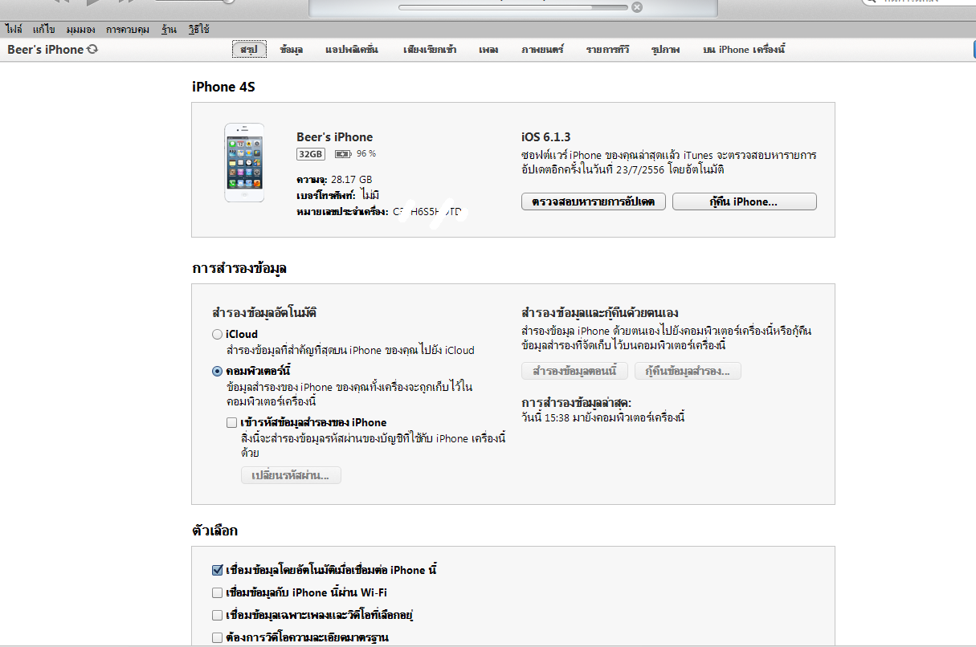Switch to the สรุป summary tab

(249, 50)
